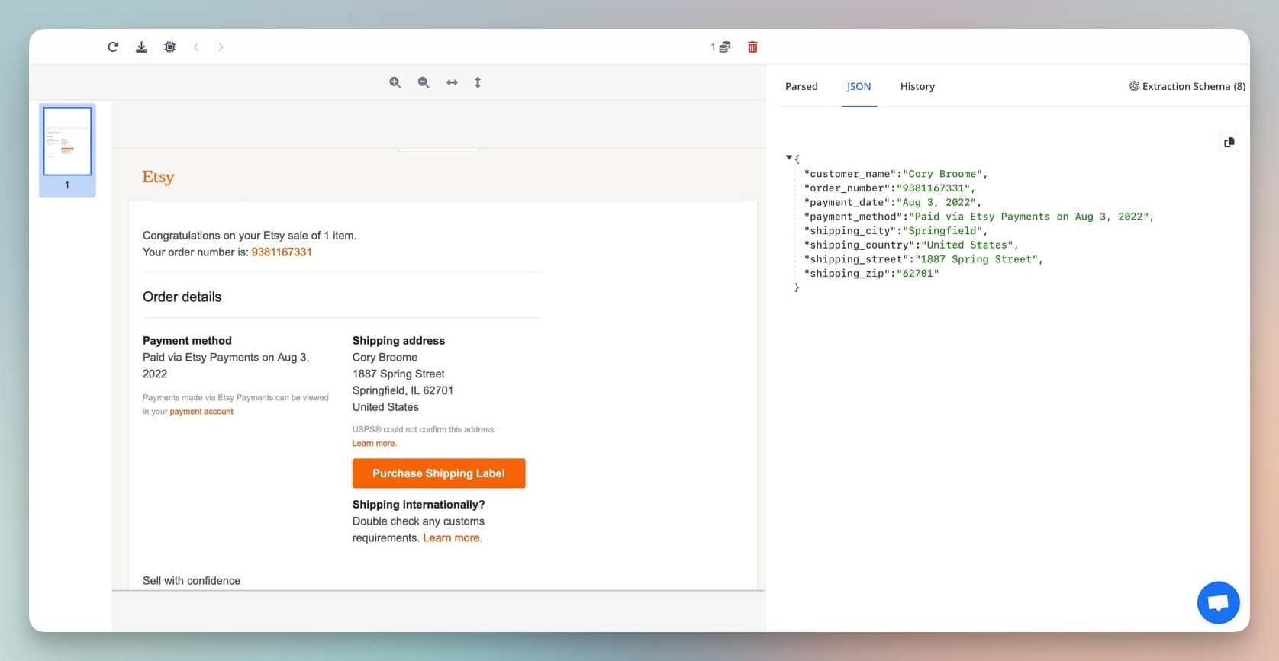
Task: Open Extraction Schema settings
Action: click(x=1187, y=87)
